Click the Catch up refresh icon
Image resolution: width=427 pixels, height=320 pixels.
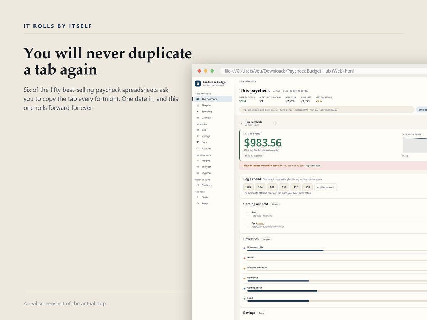[x=197, y=185]
